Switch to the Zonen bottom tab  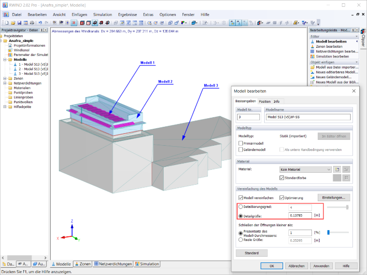tap(83, 264)
